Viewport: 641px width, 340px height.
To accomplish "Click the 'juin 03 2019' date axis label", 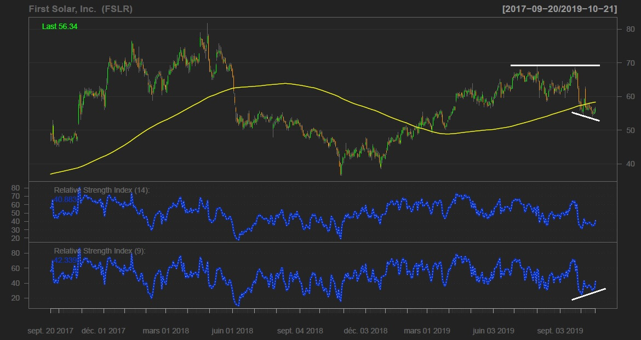I will (494, 331).
